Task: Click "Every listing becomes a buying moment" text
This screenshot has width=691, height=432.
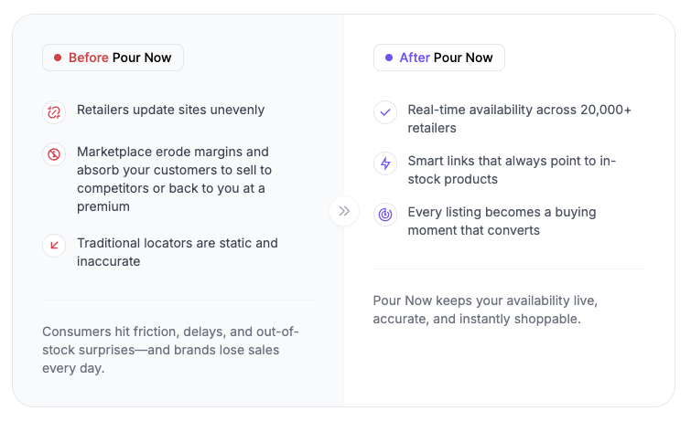Action: click(x=502, y=221)
